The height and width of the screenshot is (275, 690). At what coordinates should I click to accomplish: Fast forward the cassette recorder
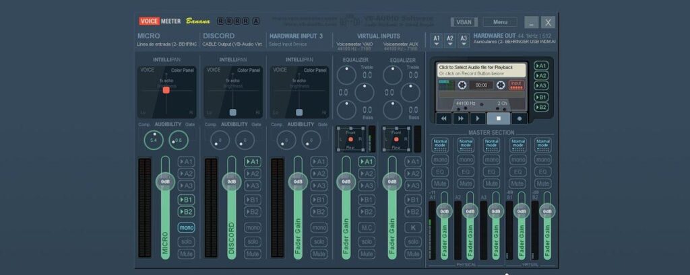(461, 118)
